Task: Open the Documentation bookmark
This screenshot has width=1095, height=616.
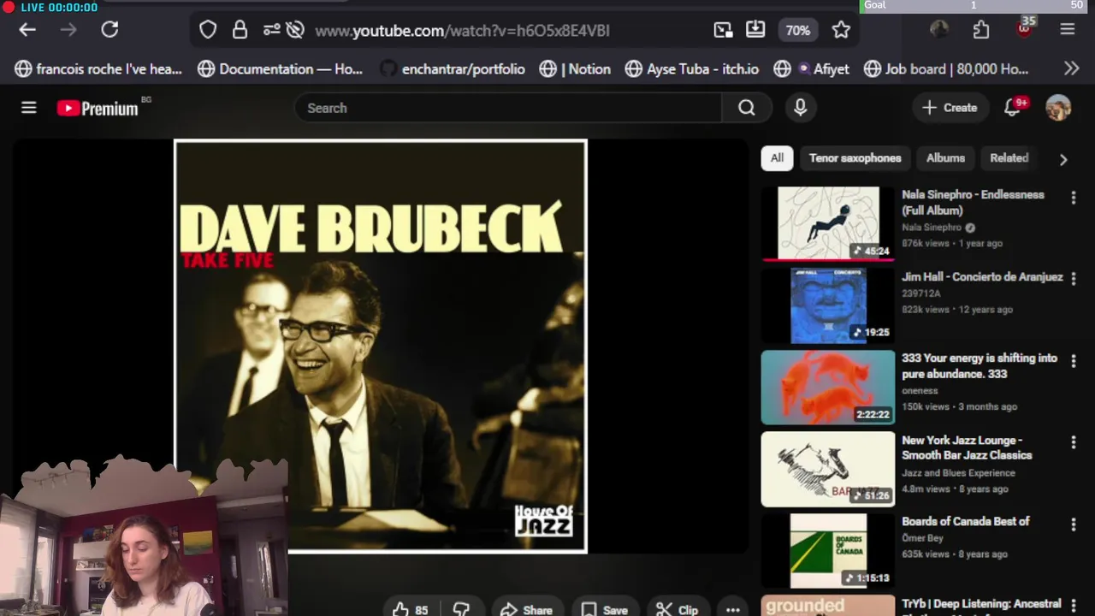Action: pos(280,68)
